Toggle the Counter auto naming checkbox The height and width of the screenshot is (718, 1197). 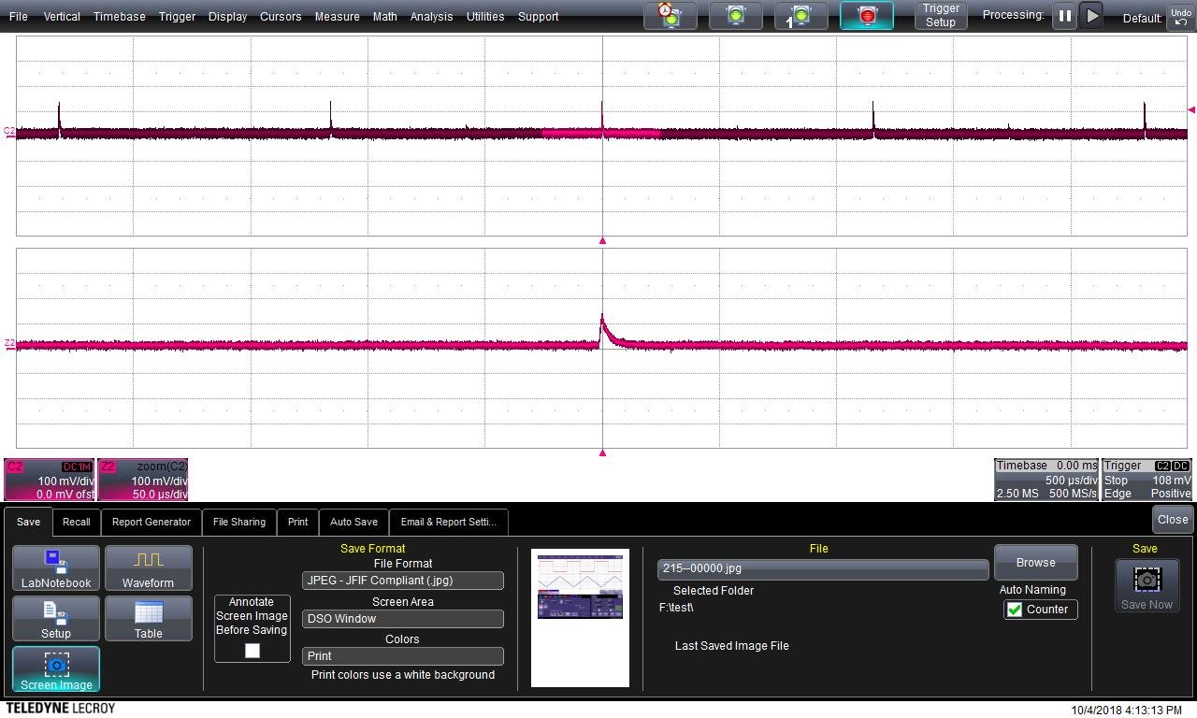click(1015, 610)
